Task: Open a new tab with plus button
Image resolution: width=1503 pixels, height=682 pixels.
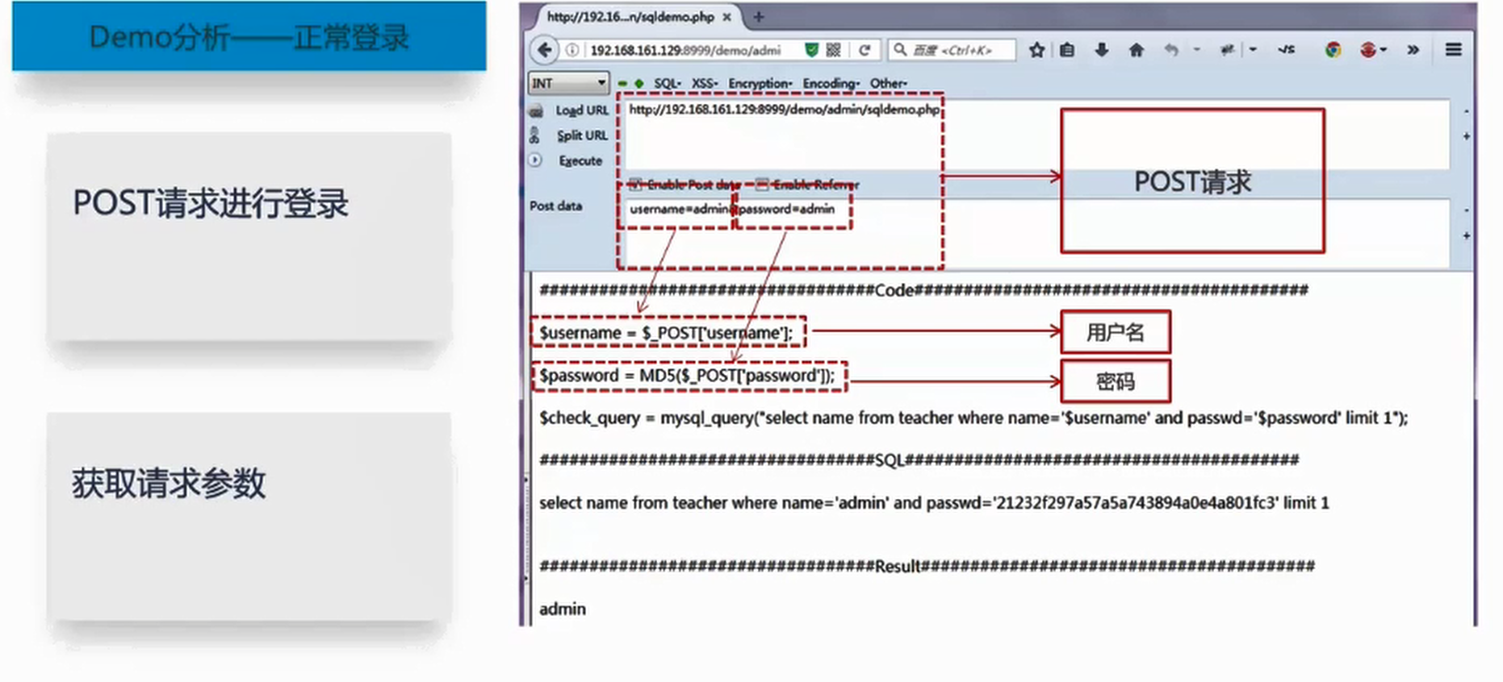Action: 758,17
